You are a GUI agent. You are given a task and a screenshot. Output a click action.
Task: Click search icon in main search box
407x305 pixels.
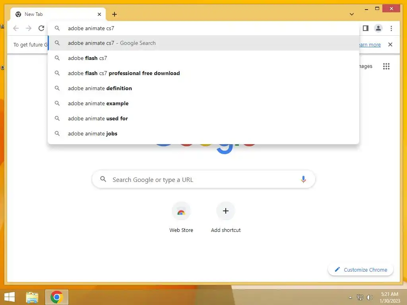(x=103, y=179)
